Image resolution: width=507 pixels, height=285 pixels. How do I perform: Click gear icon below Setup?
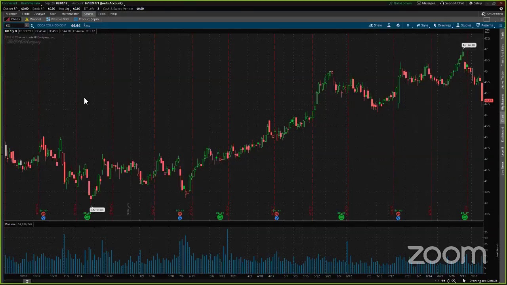click(x=501, y=8)
